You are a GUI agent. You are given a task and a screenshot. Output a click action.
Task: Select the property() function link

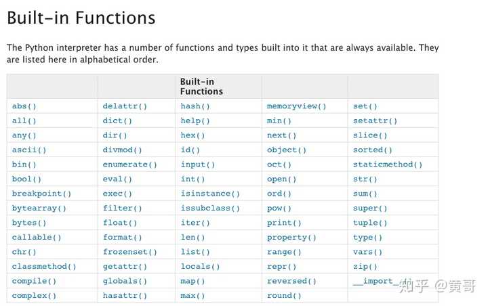[x=291, y=238]
